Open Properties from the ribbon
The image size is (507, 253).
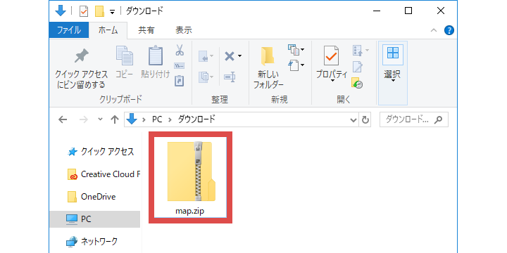[x=331, y=56]
